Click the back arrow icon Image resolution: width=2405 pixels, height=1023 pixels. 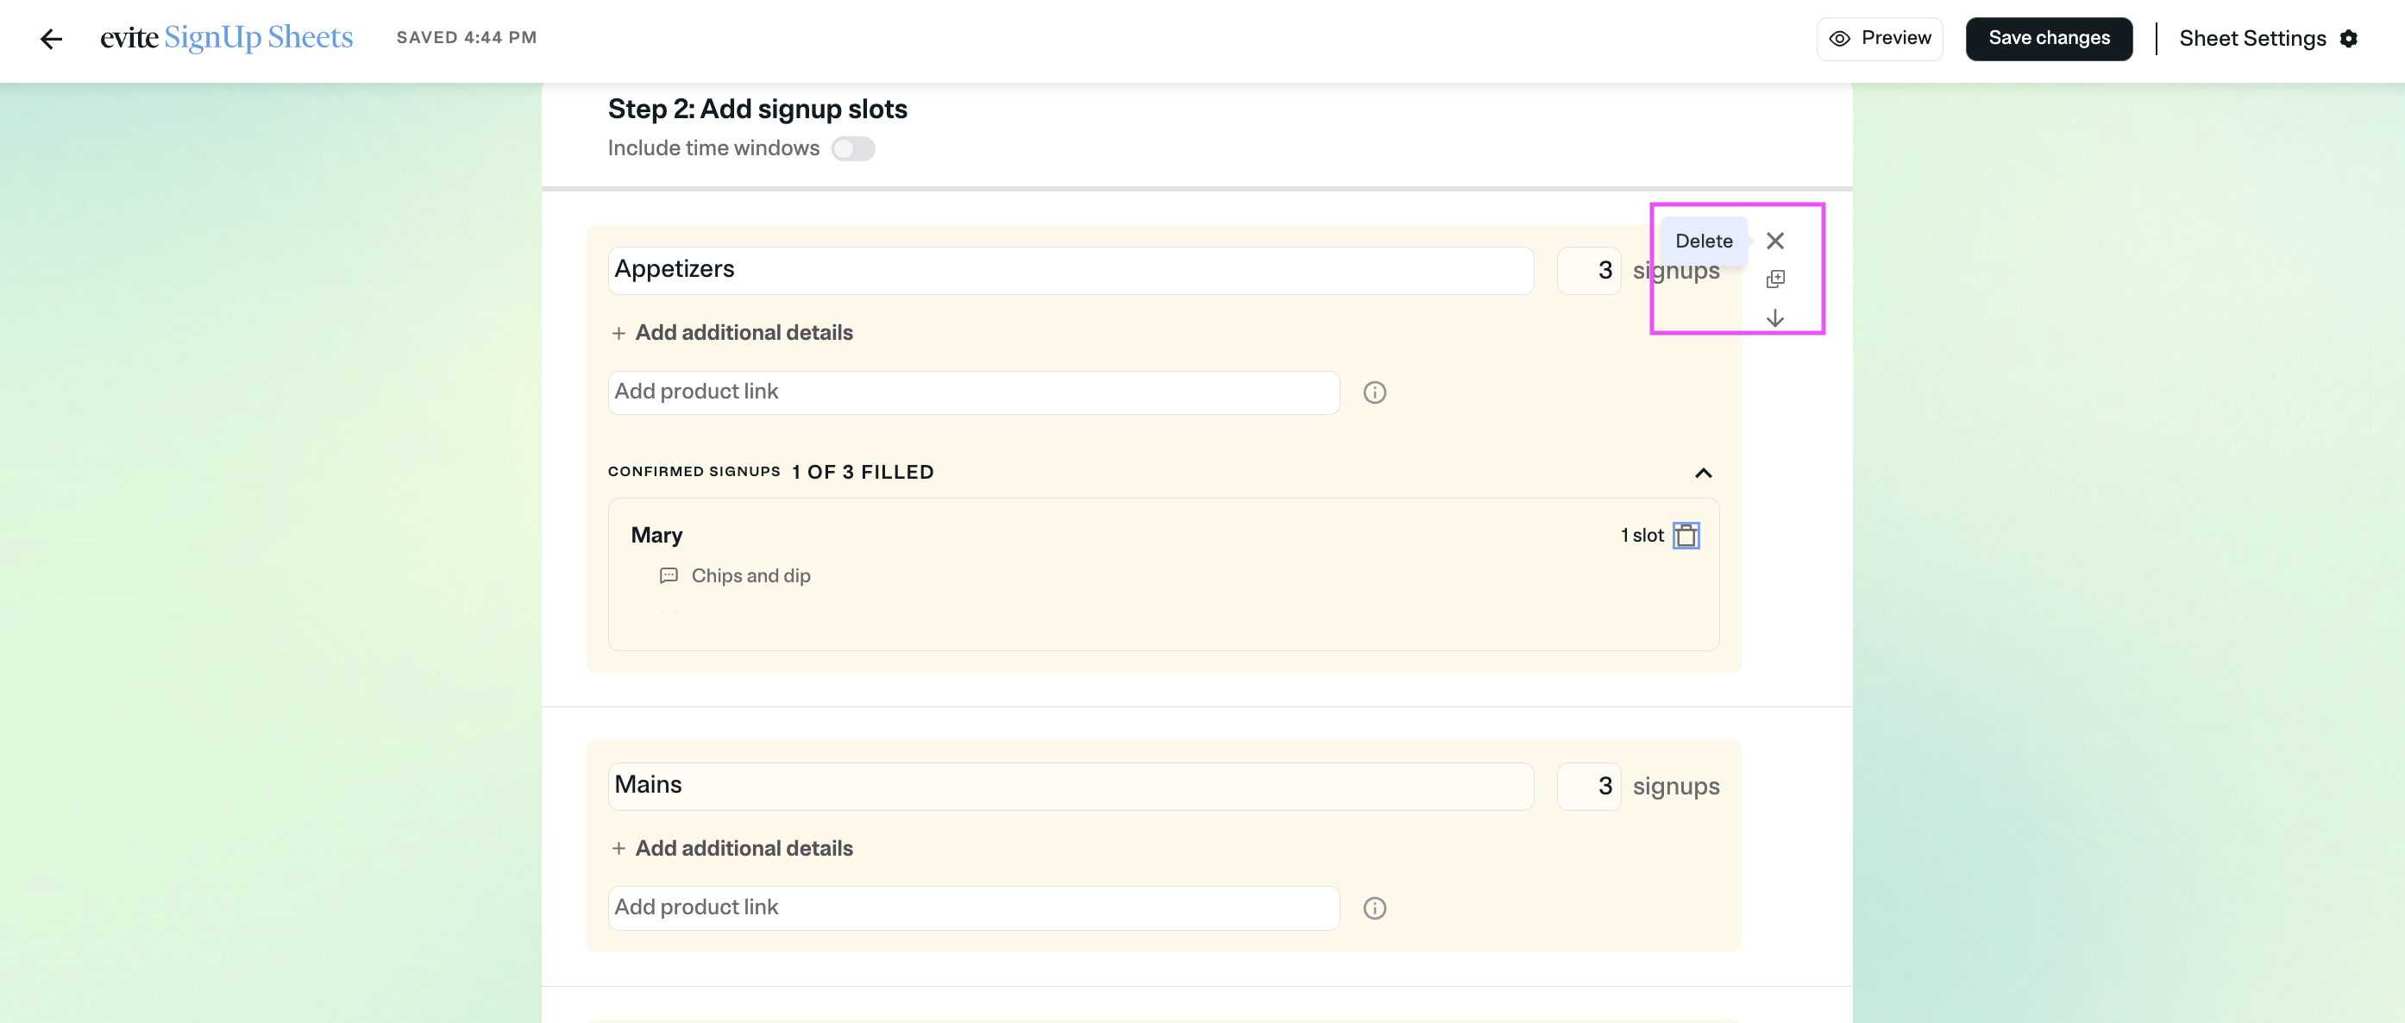[52, 38]
